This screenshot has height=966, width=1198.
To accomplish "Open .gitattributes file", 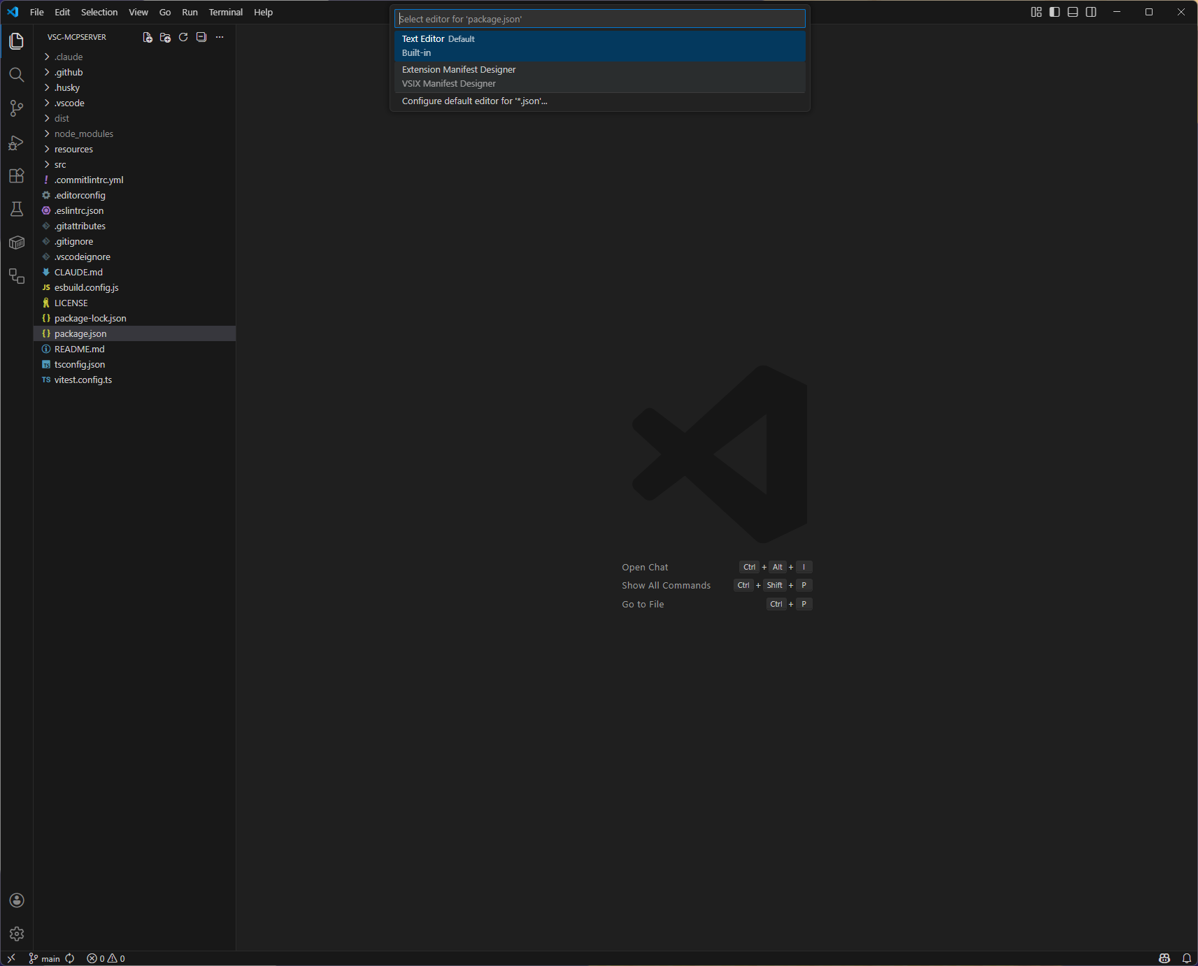I will click(x=134, y=226).
